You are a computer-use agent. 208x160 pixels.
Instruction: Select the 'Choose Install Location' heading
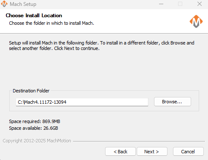tap(34, 16)
